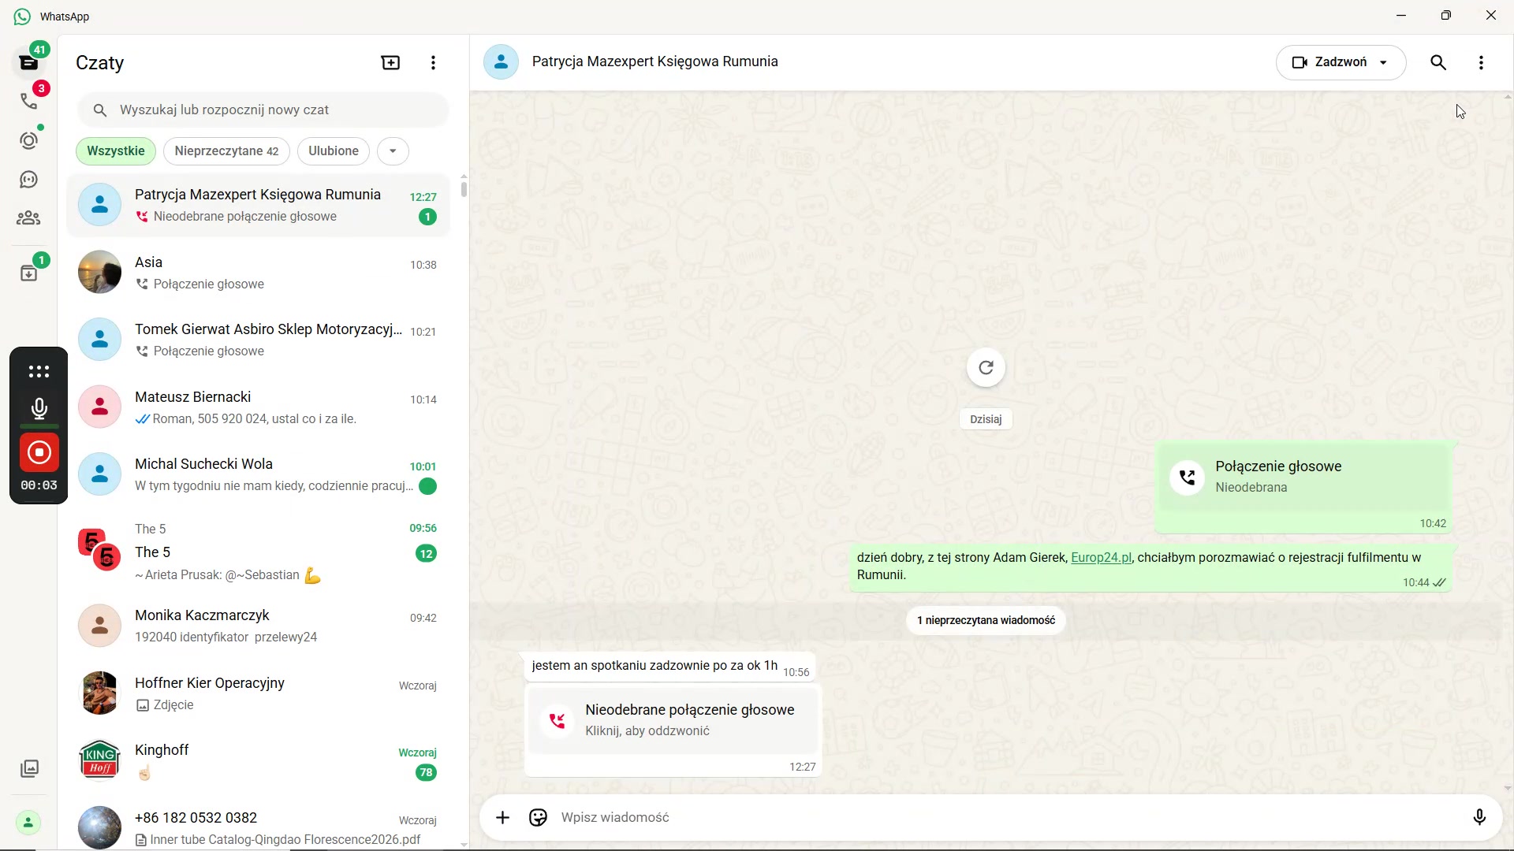Click the attach plus icon
Screen dimensions: 1514x851
click(x=502, y=818)
